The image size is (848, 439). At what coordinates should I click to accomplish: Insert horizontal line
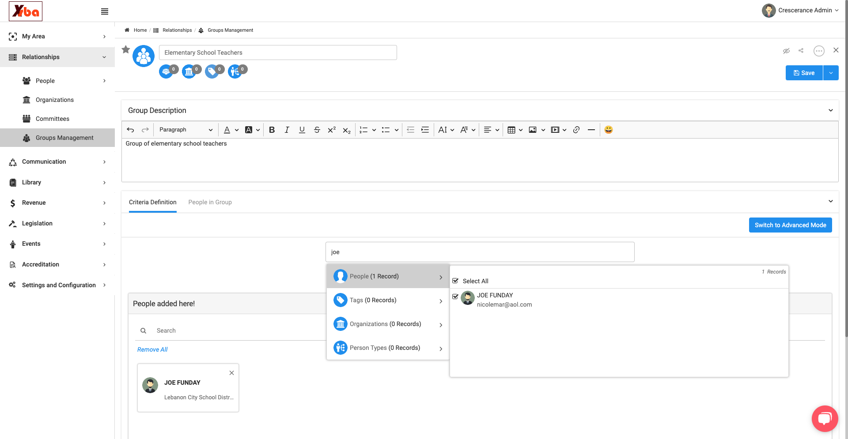591,130
